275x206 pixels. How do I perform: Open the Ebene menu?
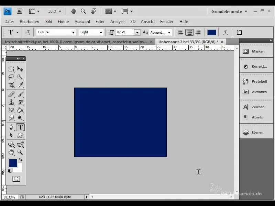click(63, 22)
